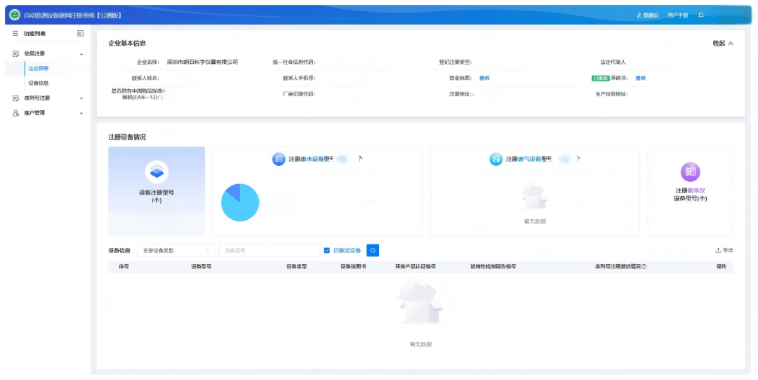Select the 设备信息 menu item
The image size is (758, 380).
[x=39, y=84]
